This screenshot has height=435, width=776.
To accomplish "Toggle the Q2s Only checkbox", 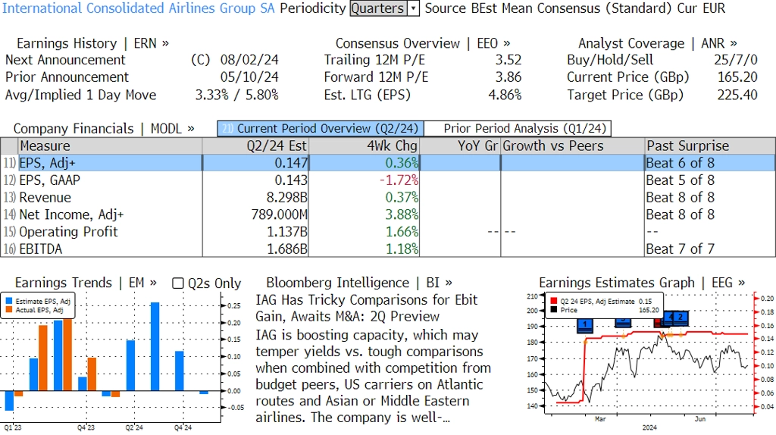I will [x=177, y=283].
